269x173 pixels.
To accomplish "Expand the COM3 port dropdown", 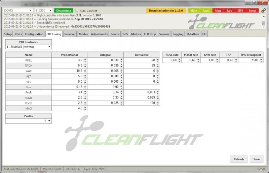I will [x=18, y=10].
